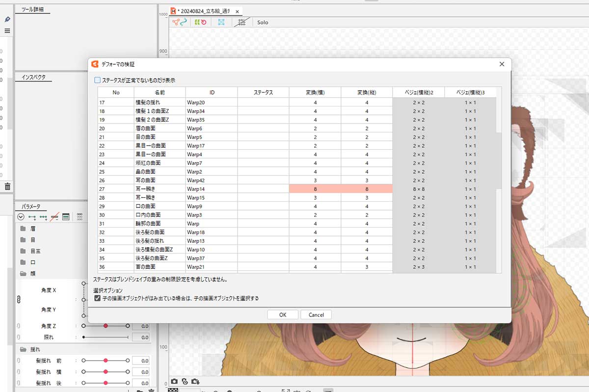This screenshot has width=589, height=392.
Task: Toggle the crossed-out grid icon in canvas toolbar
Action: [241, 22]
